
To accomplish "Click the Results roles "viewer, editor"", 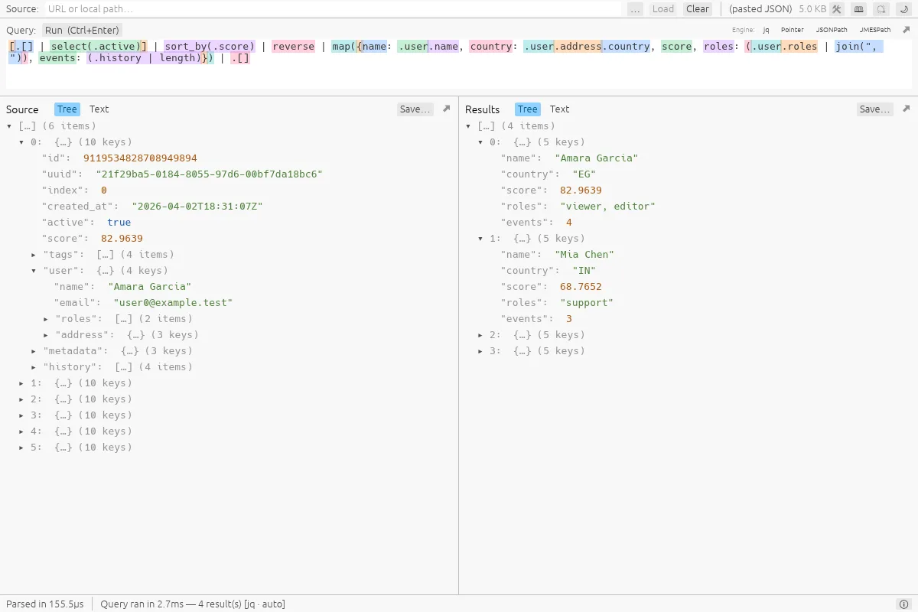I will [x=607, y=207].
